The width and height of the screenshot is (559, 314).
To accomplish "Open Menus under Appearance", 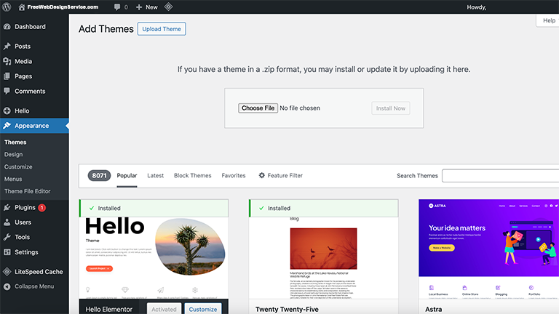I will pos(13,179).
